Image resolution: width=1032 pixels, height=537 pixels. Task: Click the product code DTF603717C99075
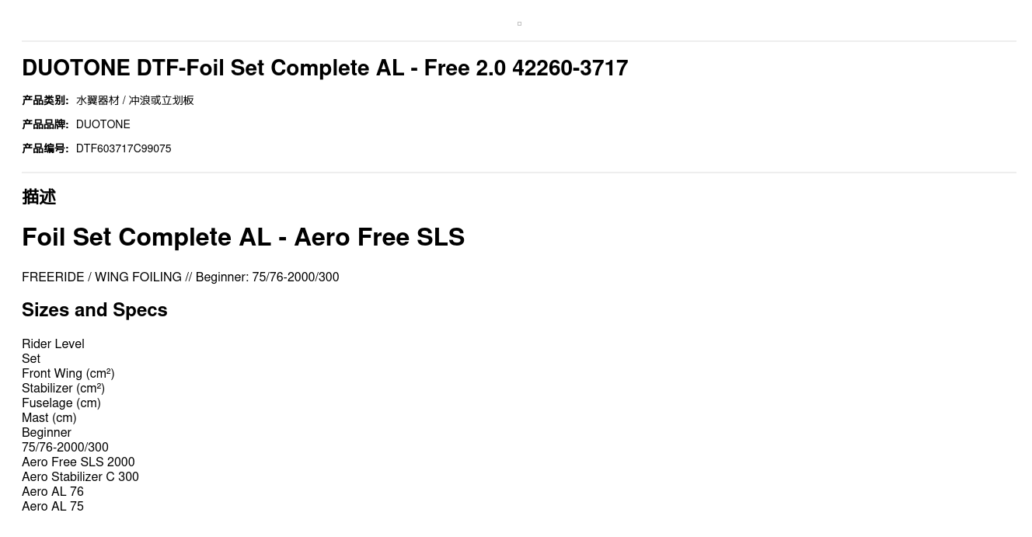[x=124, y=148]
